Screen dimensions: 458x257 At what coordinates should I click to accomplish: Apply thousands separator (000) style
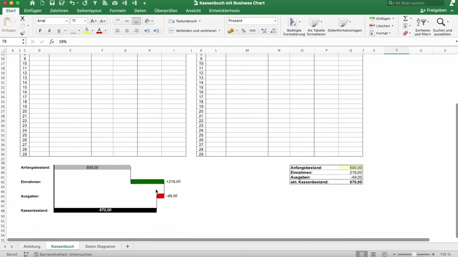253,31
